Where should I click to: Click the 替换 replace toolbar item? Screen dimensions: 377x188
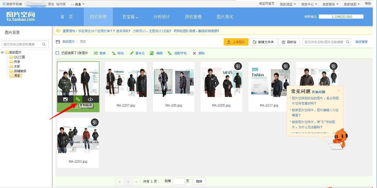[99, 53]
